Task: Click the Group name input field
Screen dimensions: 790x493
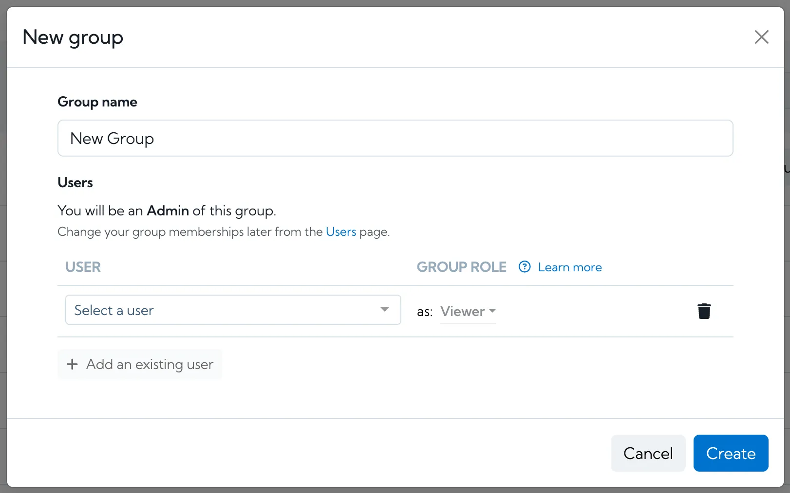Action: (x=395, y=138)
